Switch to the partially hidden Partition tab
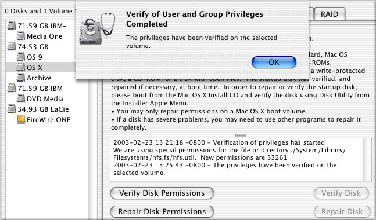Viewport: 376px width, 220px height. click(x=291, y=14)
